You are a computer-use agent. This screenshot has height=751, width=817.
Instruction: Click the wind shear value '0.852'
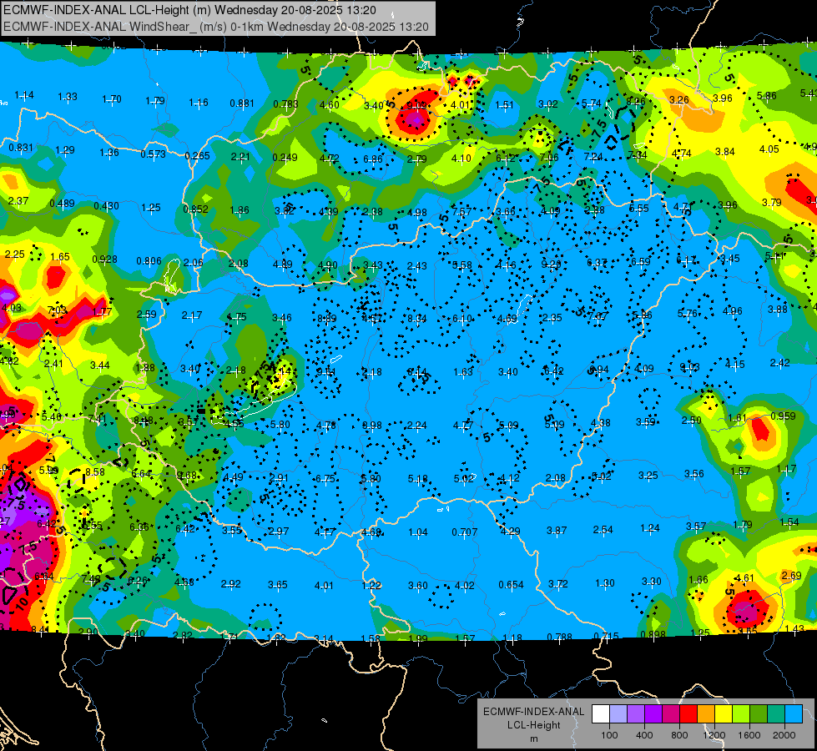click(196, 209)
